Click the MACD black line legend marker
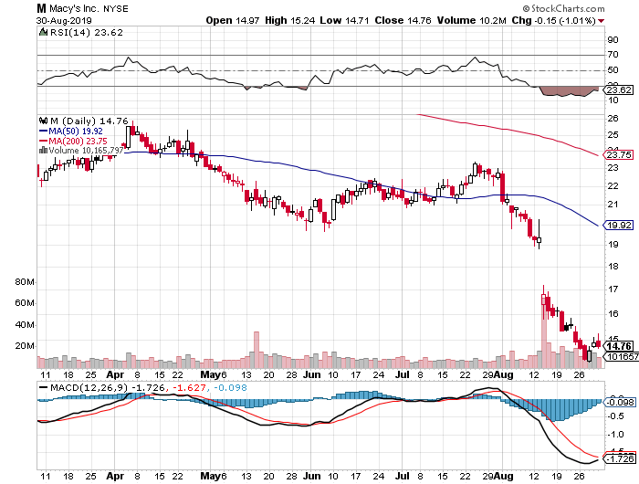 coord(43,388)
